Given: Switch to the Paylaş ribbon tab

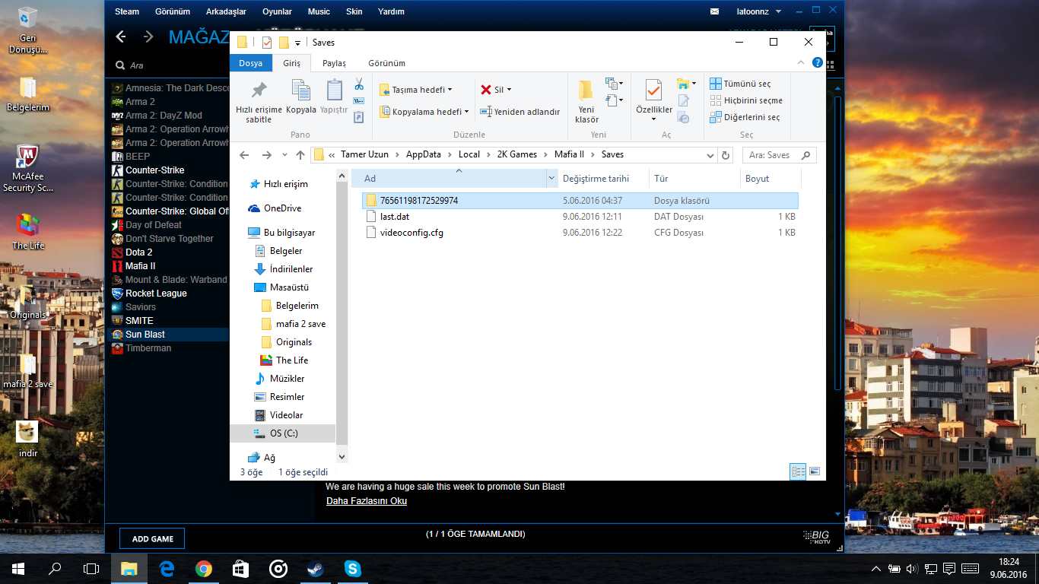Looking at the screenshot, I should click(x=334, y=63).
